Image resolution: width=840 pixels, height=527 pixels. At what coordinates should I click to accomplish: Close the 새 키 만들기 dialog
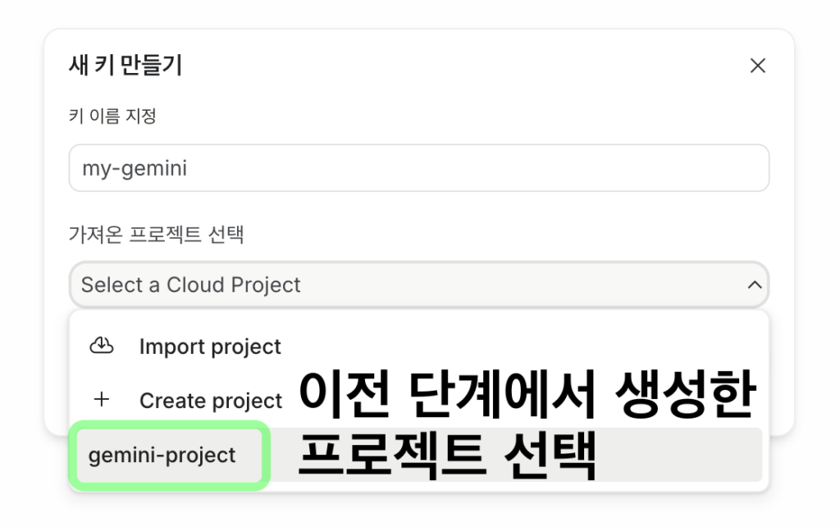click(x=757, y=66)
